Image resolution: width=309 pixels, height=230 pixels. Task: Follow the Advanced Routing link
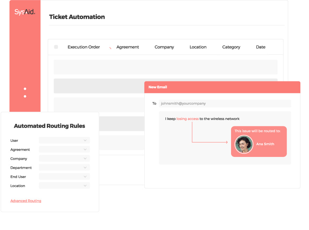[x=26, y=201]
